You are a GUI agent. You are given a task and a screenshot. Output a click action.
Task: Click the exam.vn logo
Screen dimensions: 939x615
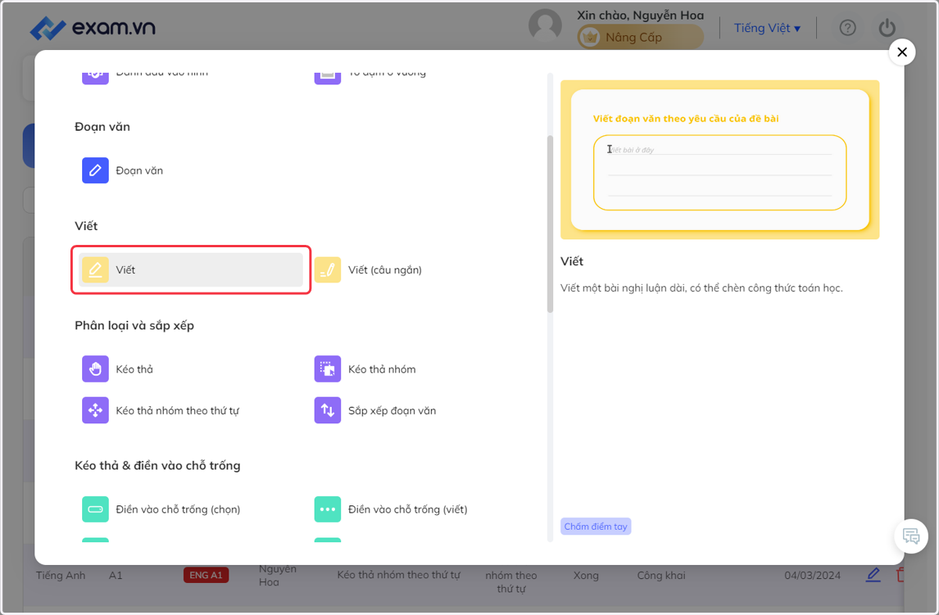pos(92,28)
